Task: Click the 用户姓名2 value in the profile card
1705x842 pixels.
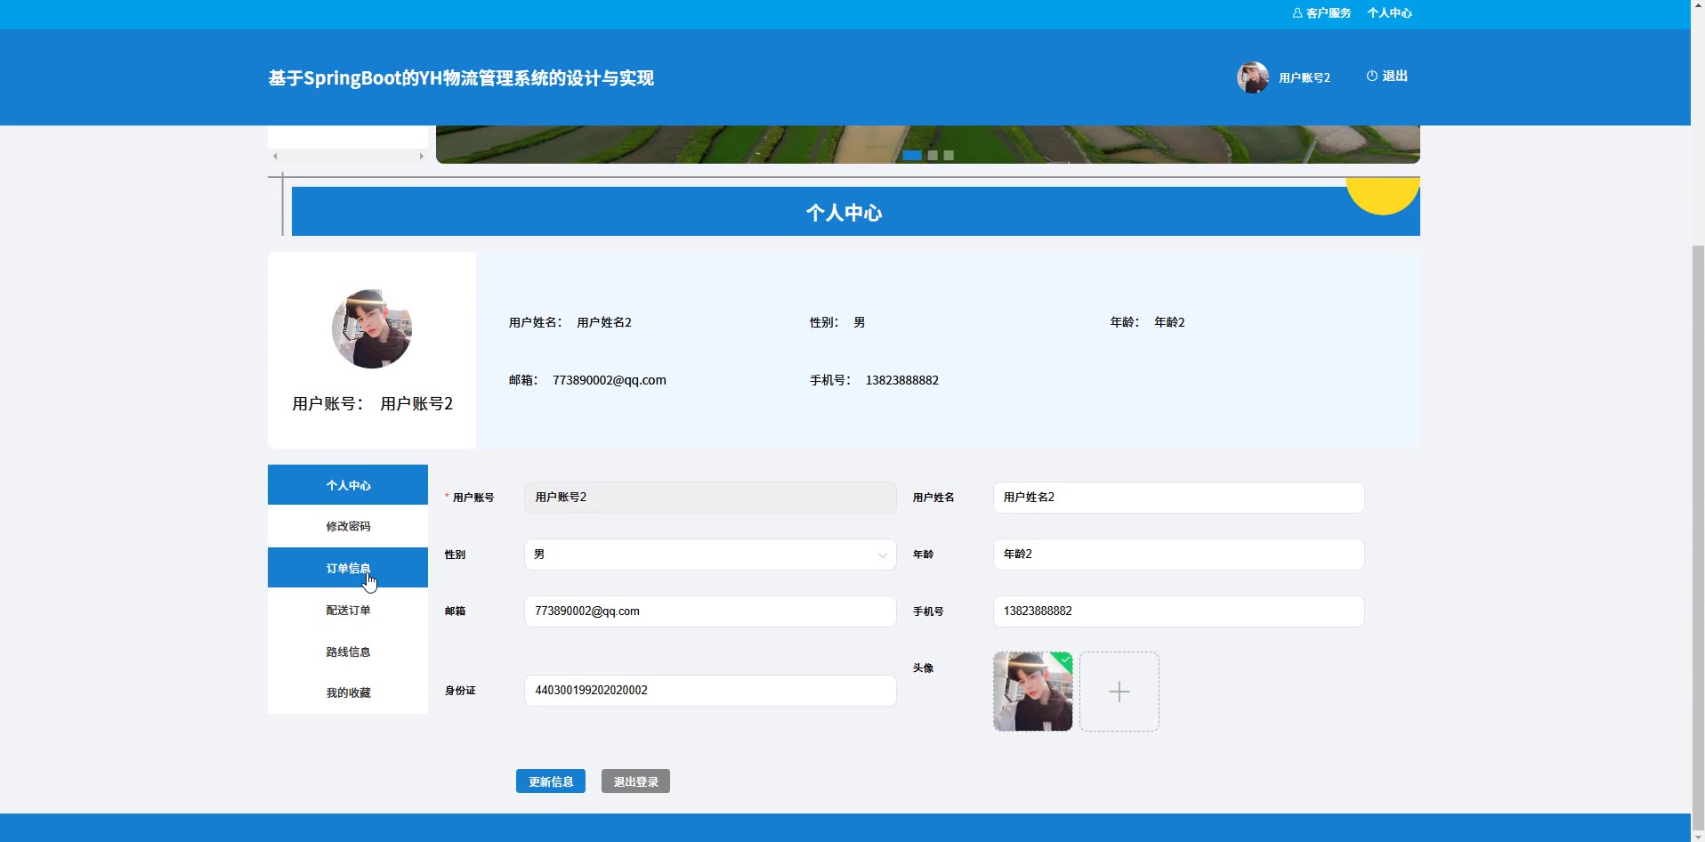Action: (x=604, y=322)
